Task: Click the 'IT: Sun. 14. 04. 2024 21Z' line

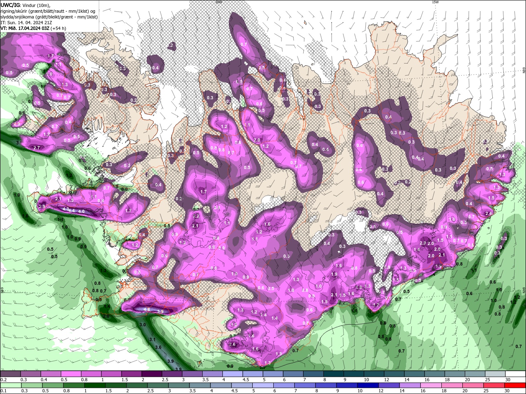Action: coord(26,23)
